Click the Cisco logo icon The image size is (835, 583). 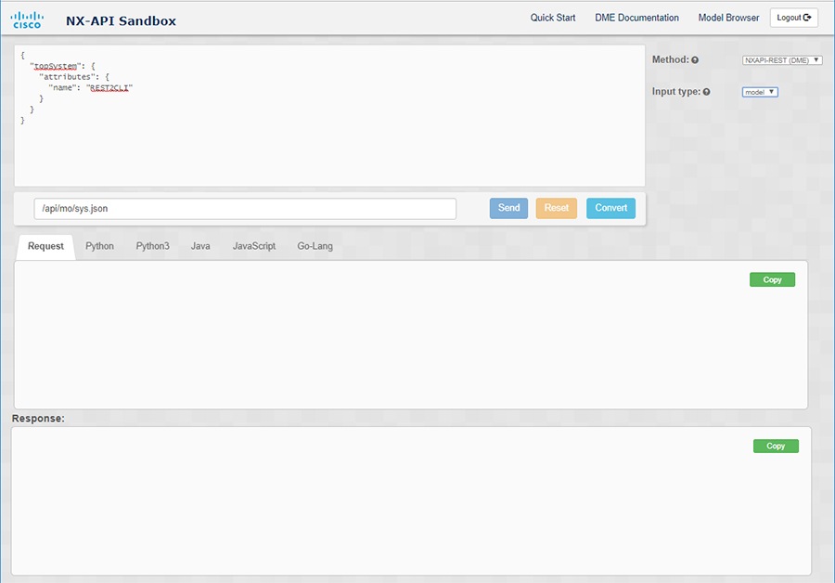(27, 20)
